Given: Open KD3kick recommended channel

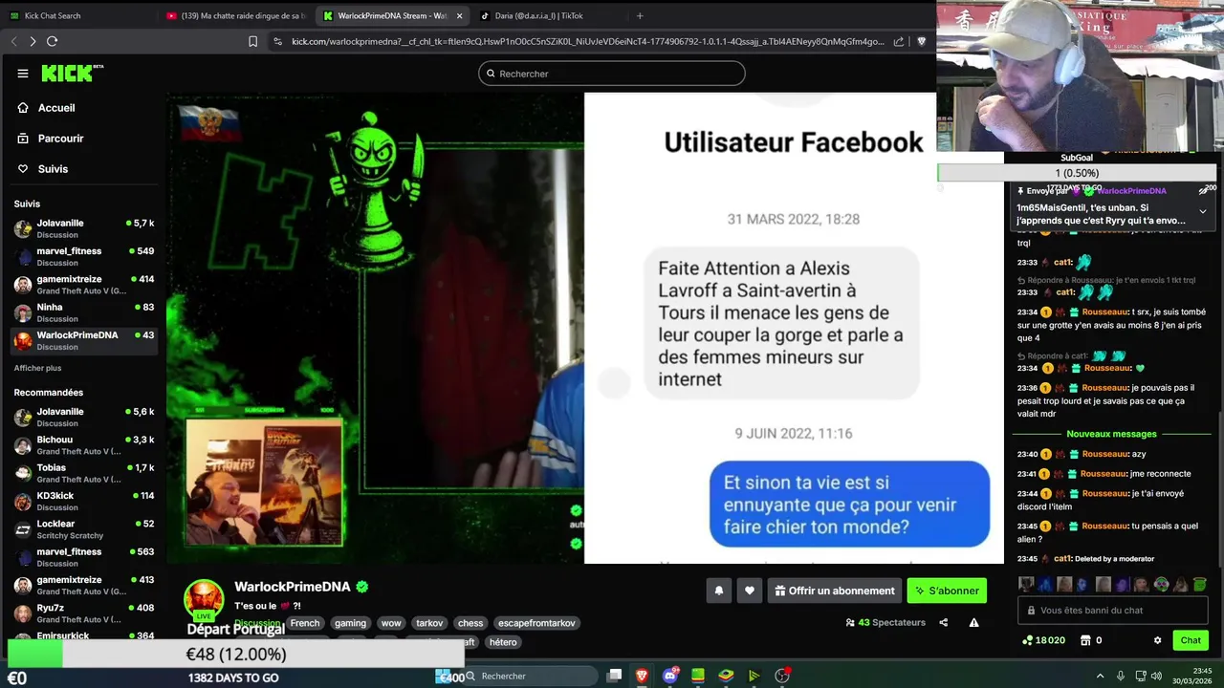Looking at the screenshot, I should coord(84,501).
